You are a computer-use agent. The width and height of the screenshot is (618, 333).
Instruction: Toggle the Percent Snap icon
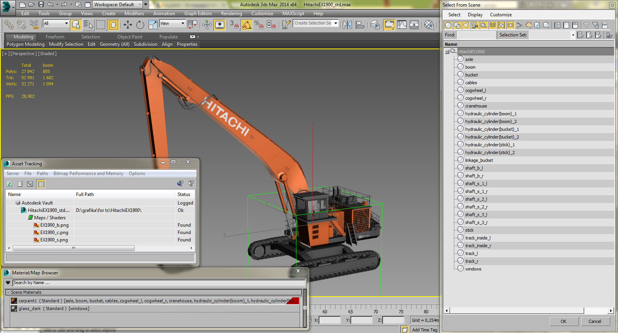click(259, 25)
